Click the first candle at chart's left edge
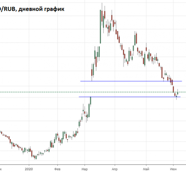The height and width of the screenshot is (172, 186). (x=1, y=133)
